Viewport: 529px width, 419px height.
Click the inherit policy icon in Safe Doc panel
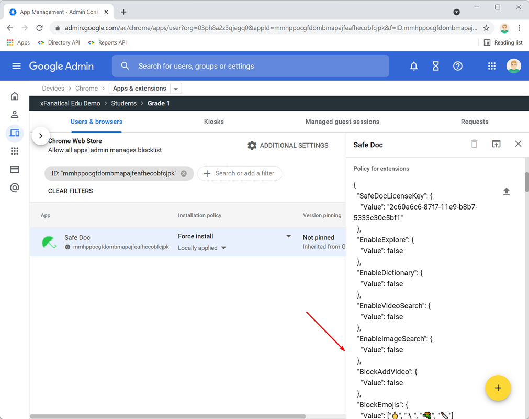[496, 144]
